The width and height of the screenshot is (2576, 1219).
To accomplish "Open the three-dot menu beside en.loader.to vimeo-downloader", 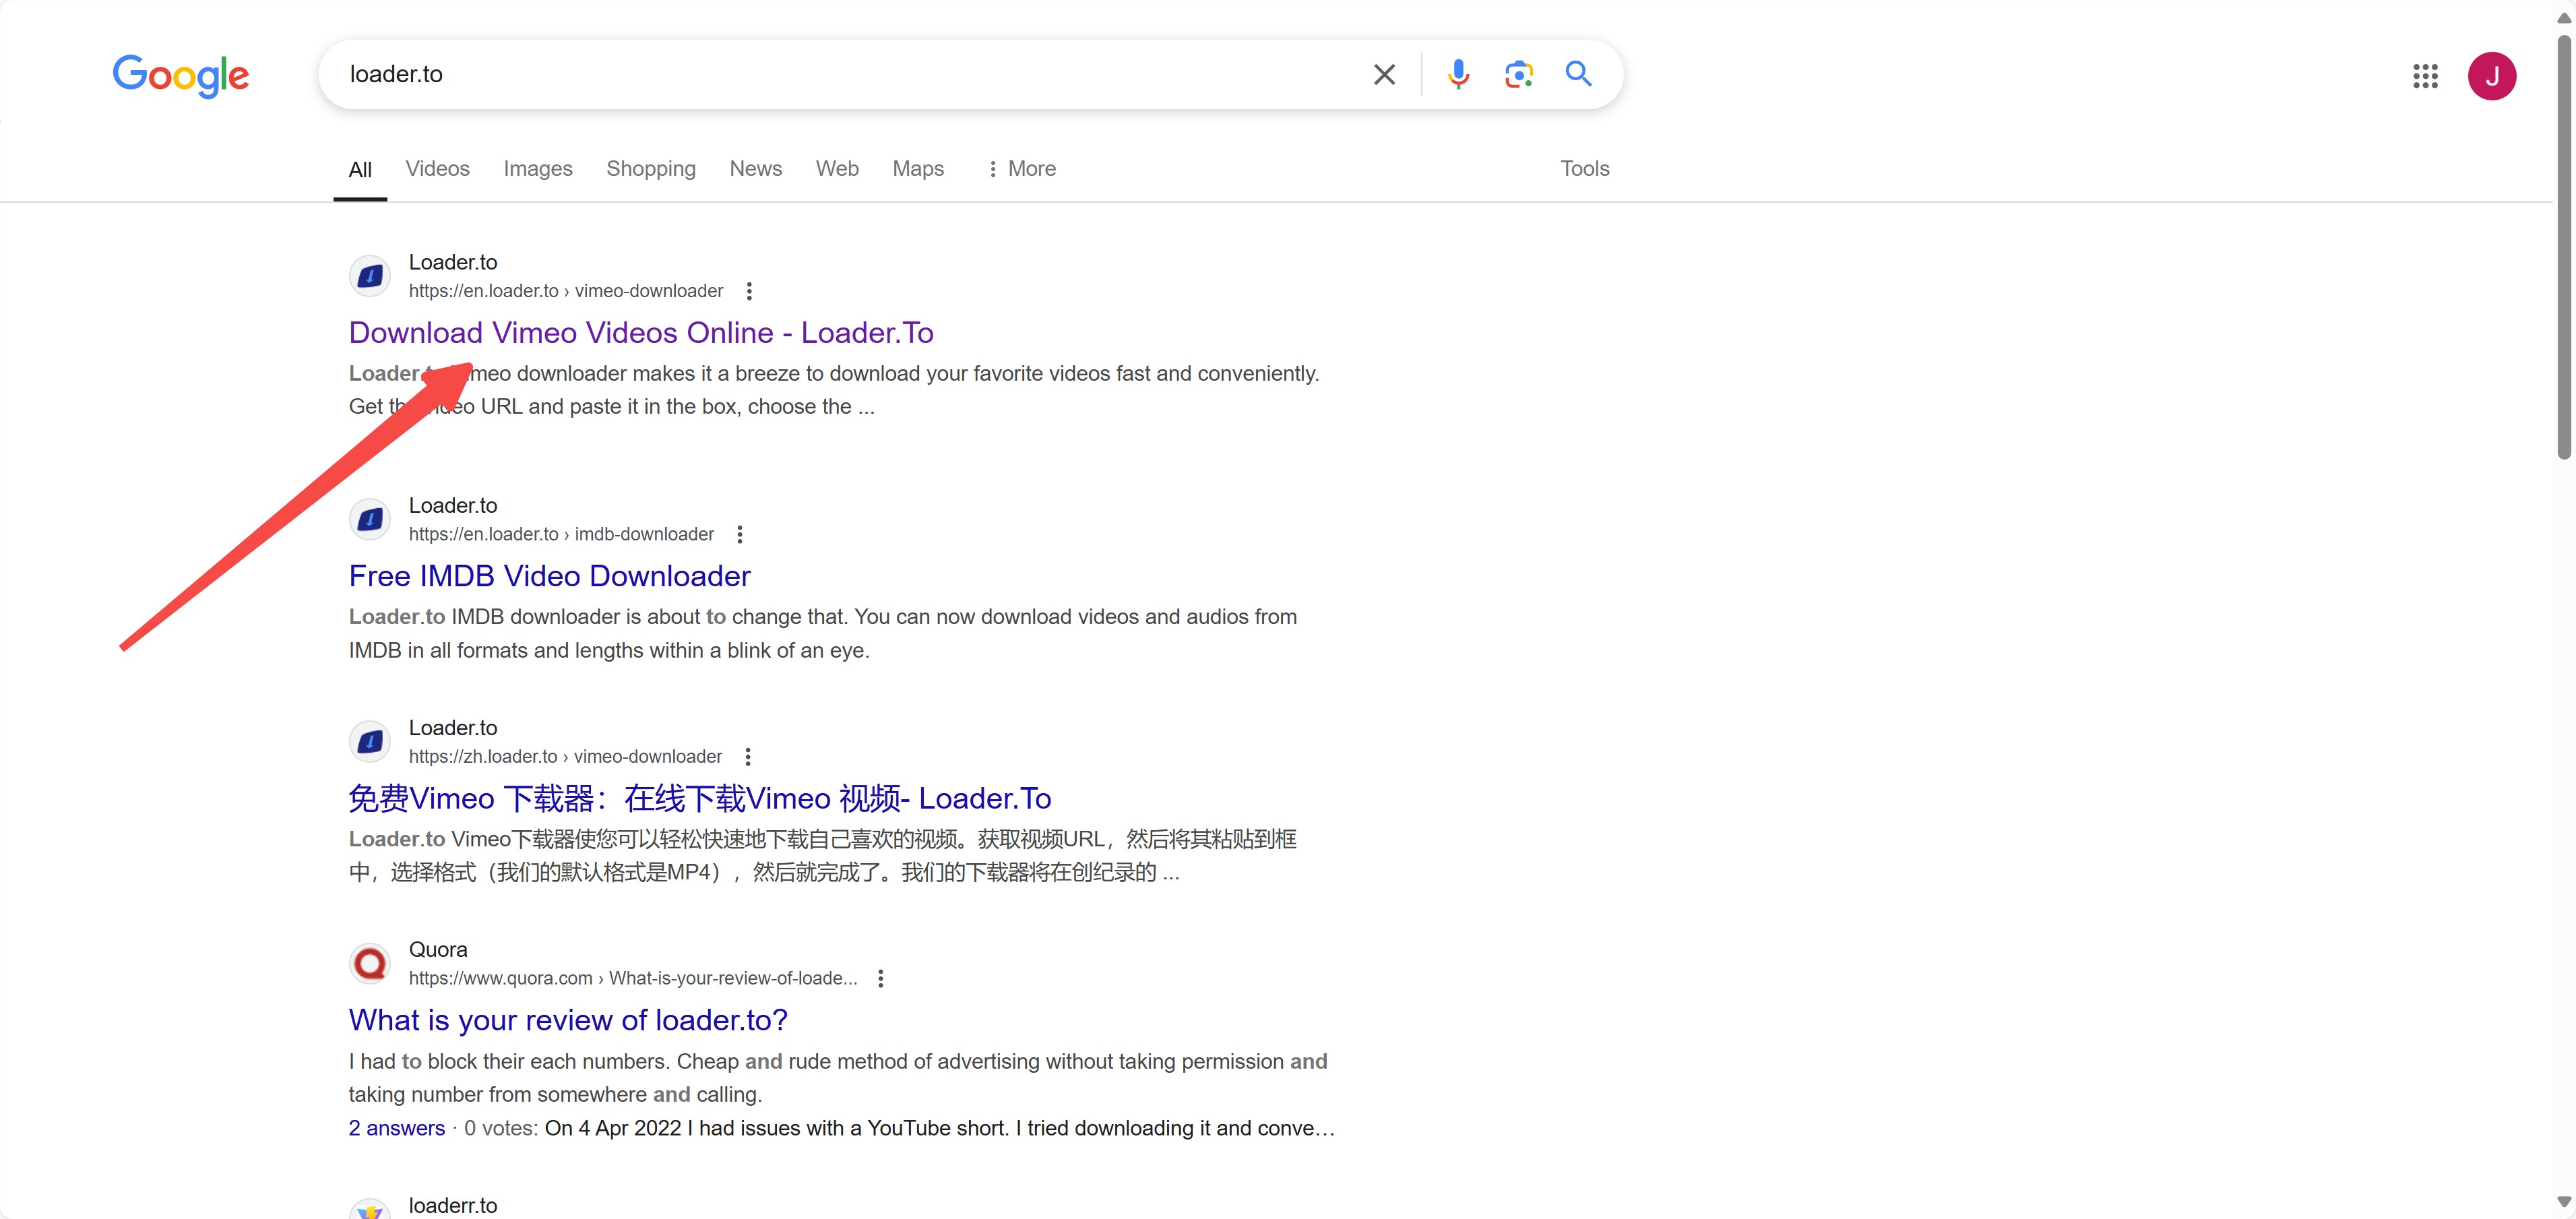I will pyautogui.click(x=749, y=291).
